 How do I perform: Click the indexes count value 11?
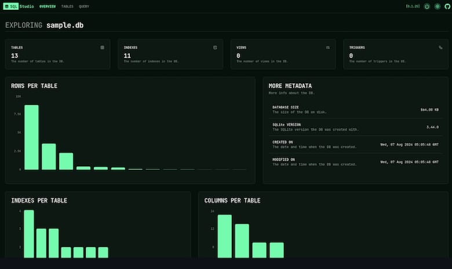pyautogui.click(x=127, y=56)
